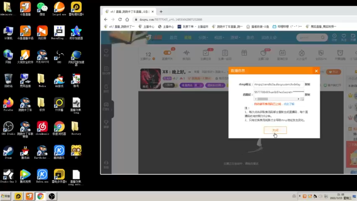Open the OBS desktop shortcut
Viewport: 357px width, 201px height.
click(59, 56)
